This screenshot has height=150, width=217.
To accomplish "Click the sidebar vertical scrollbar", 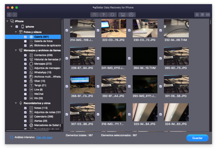I will pyautogui.click(x=62, y=72).
